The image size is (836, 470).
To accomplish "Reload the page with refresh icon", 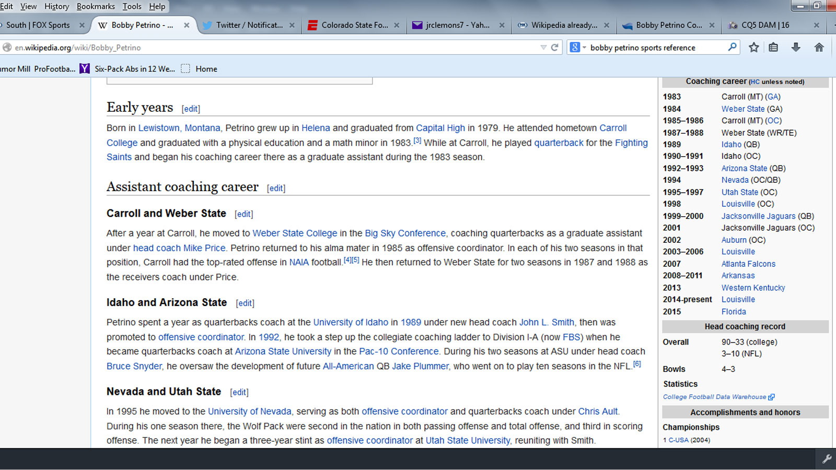I will (x=555, y=48).
